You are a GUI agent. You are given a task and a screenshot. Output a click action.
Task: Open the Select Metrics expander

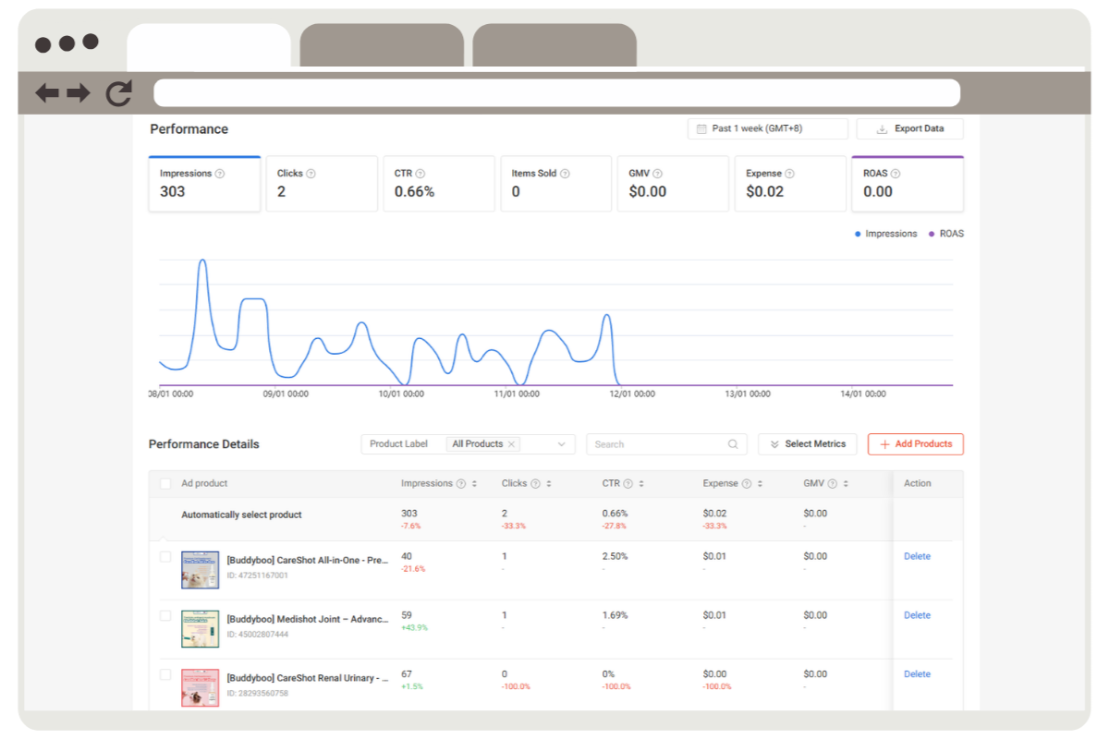[807, 444]
